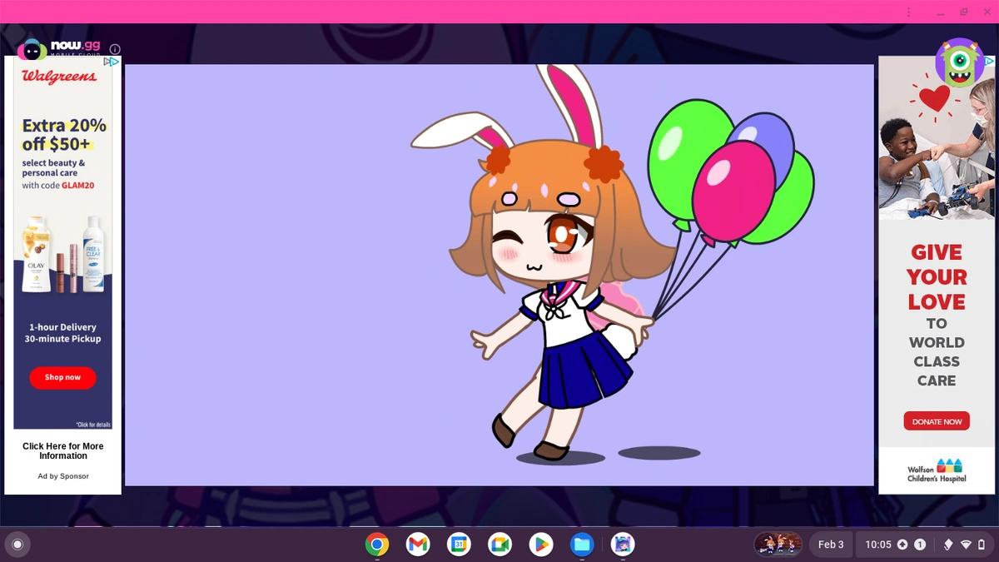The height and width of the screenshot is (562, 999).
Task: Open Chrome from the shelf
Action: tap(376, 545)
